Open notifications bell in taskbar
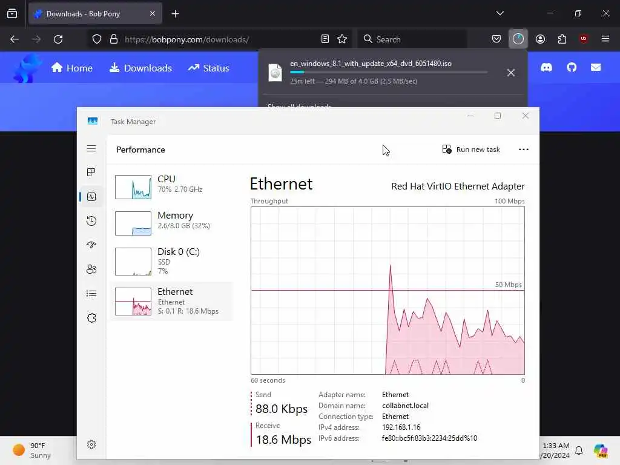Screen dimensions: 620x465 tap(579, 450)
